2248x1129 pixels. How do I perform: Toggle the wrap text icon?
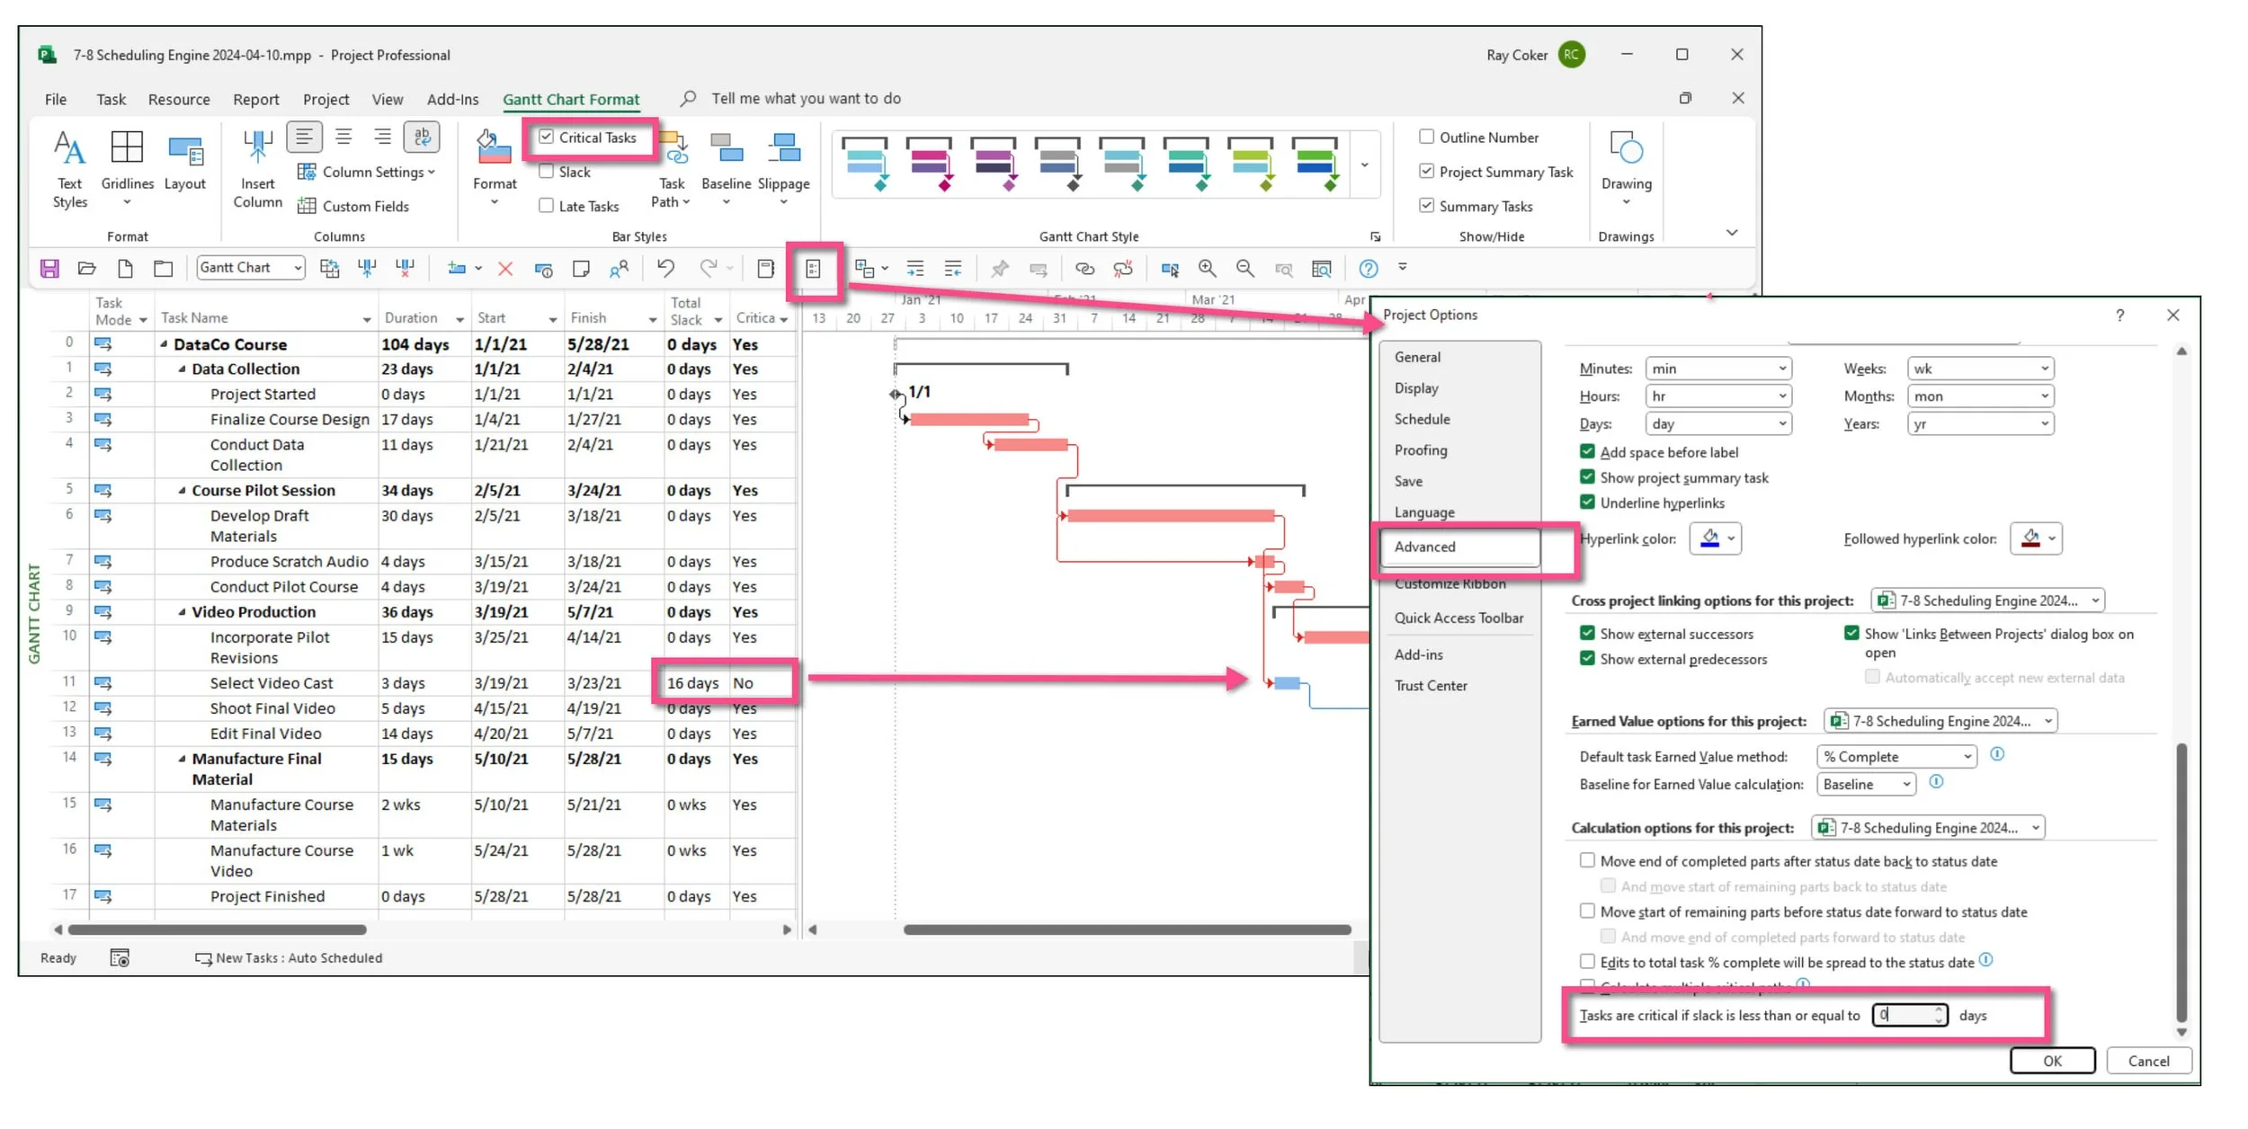422,137
